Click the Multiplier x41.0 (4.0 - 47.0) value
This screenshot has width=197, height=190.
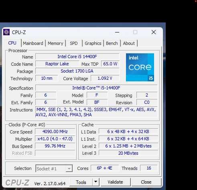[x=55, y=139]
